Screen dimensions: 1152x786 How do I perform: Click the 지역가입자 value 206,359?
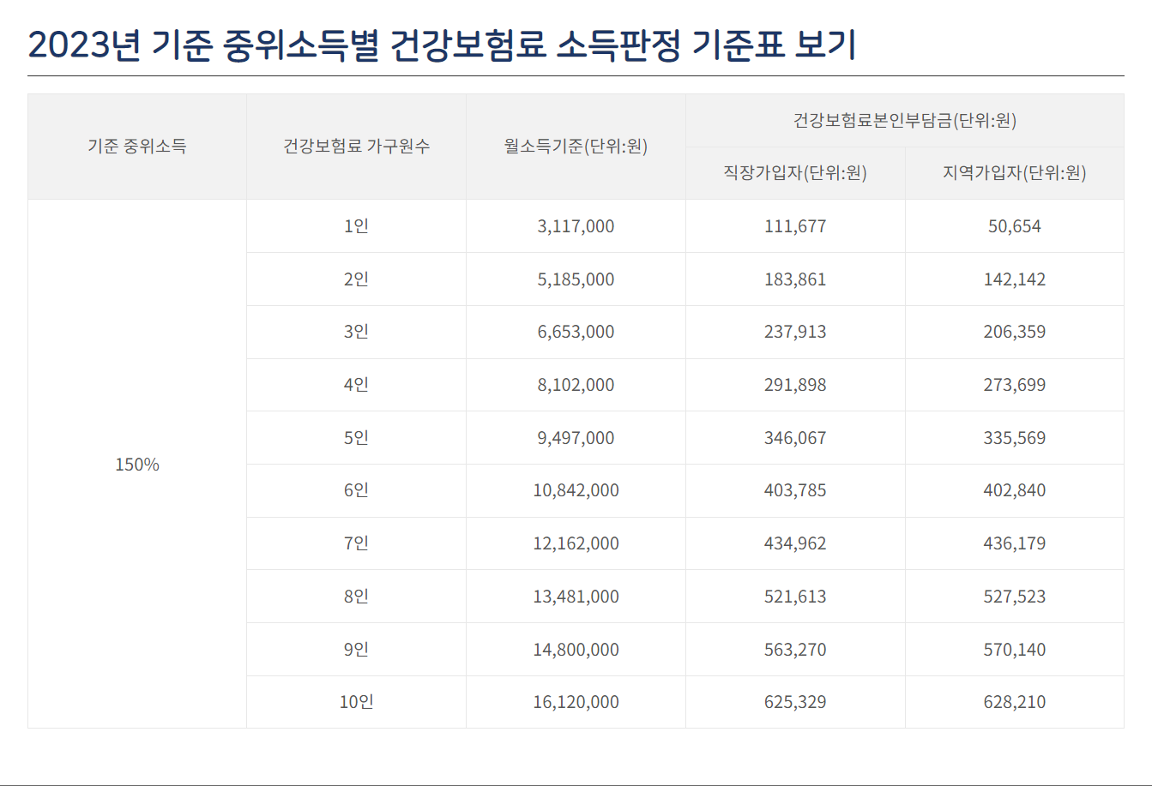coord(1015,332)
